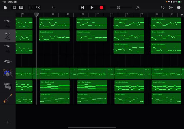Open the FX panel
The height and width of the screenshot is (129, 184).
coord(38,8)
